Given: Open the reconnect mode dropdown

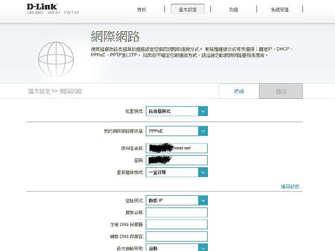Looking at the screenshot, I should [176, 172].
